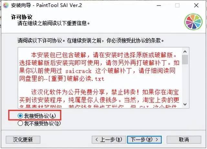
Task: Close the PaintTool SAI installer window
Action: tap(196, 6)
